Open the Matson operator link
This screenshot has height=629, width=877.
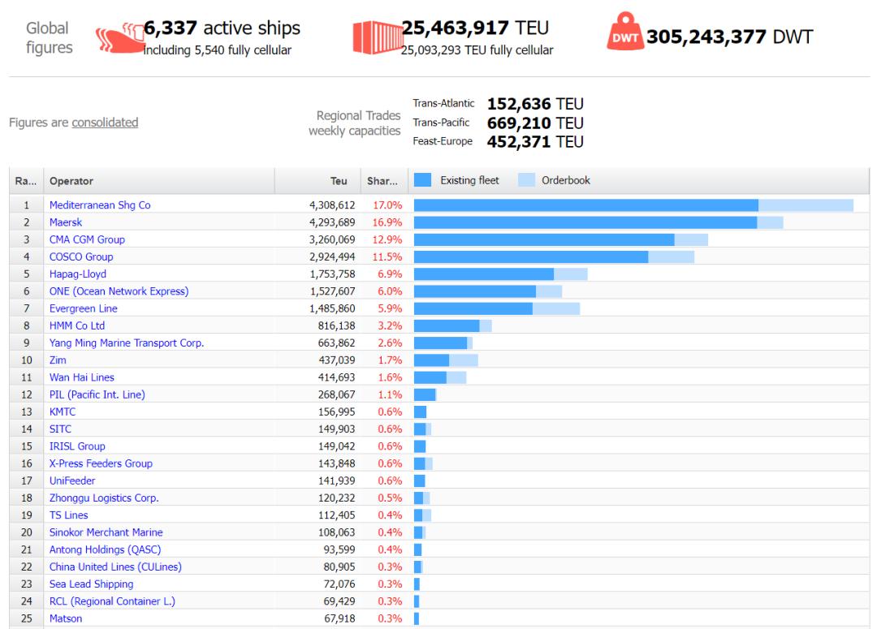pos(66,618)
